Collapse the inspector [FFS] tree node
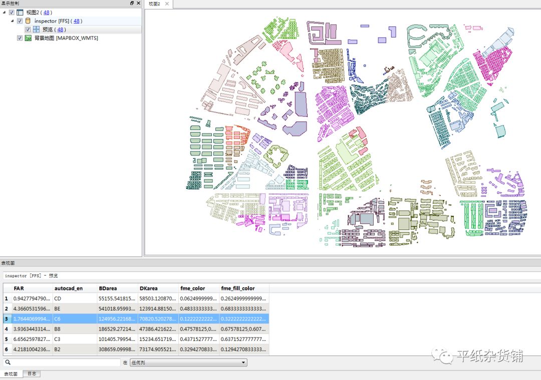Viewport: 541px width, 380px height. pos(12,21)
